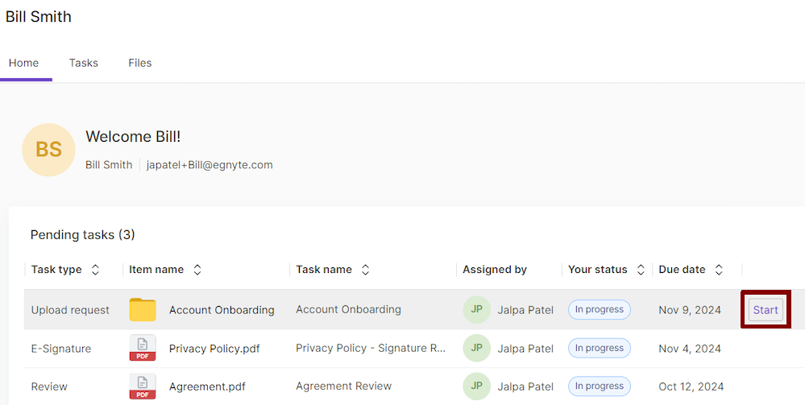Click the BS profile avatar
Viewport: 805px width, 405px height.
click(x=49, y=150)
